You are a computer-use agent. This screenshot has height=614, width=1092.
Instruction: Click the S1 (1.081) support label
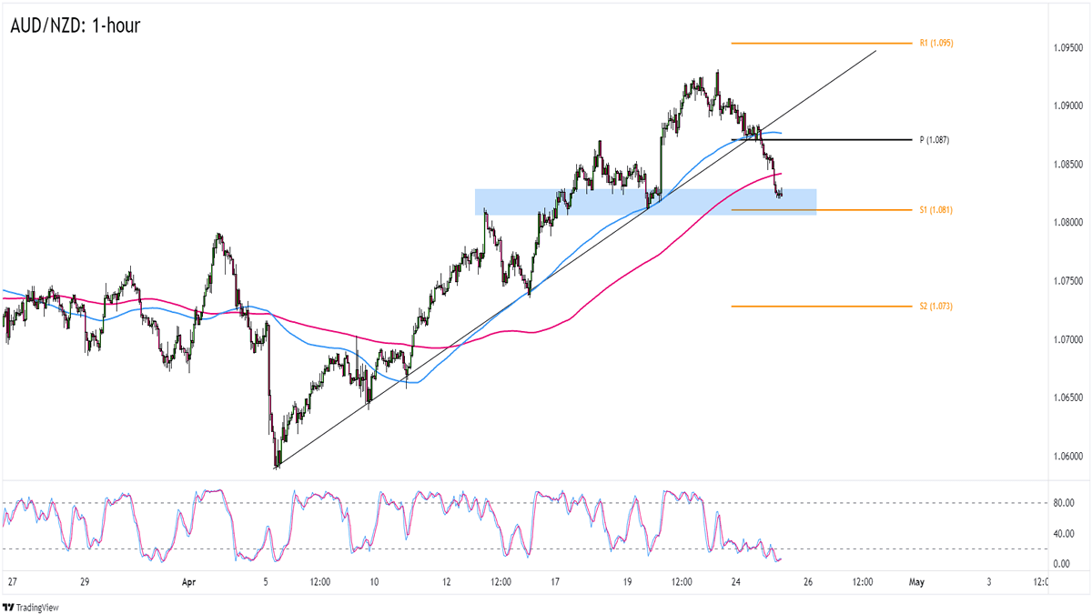[x=935, y=210]
